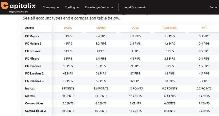
Task: Open the En language selector
Action: tap(213, 7)
